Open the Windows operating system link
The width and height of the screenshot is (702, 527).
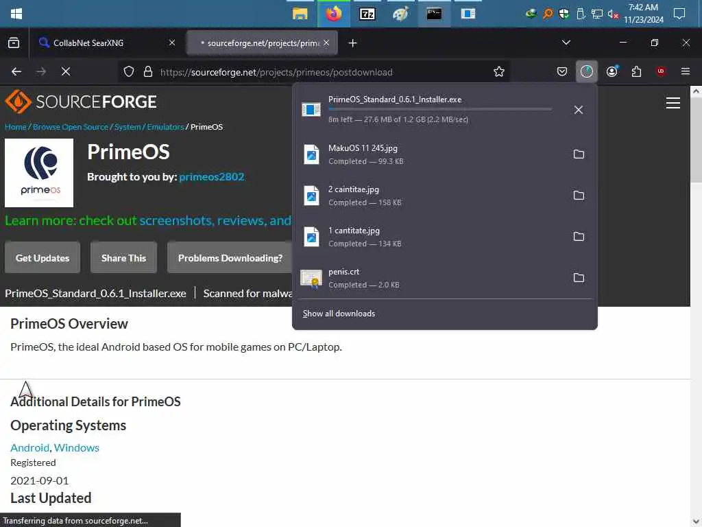[x=77, y=447]
